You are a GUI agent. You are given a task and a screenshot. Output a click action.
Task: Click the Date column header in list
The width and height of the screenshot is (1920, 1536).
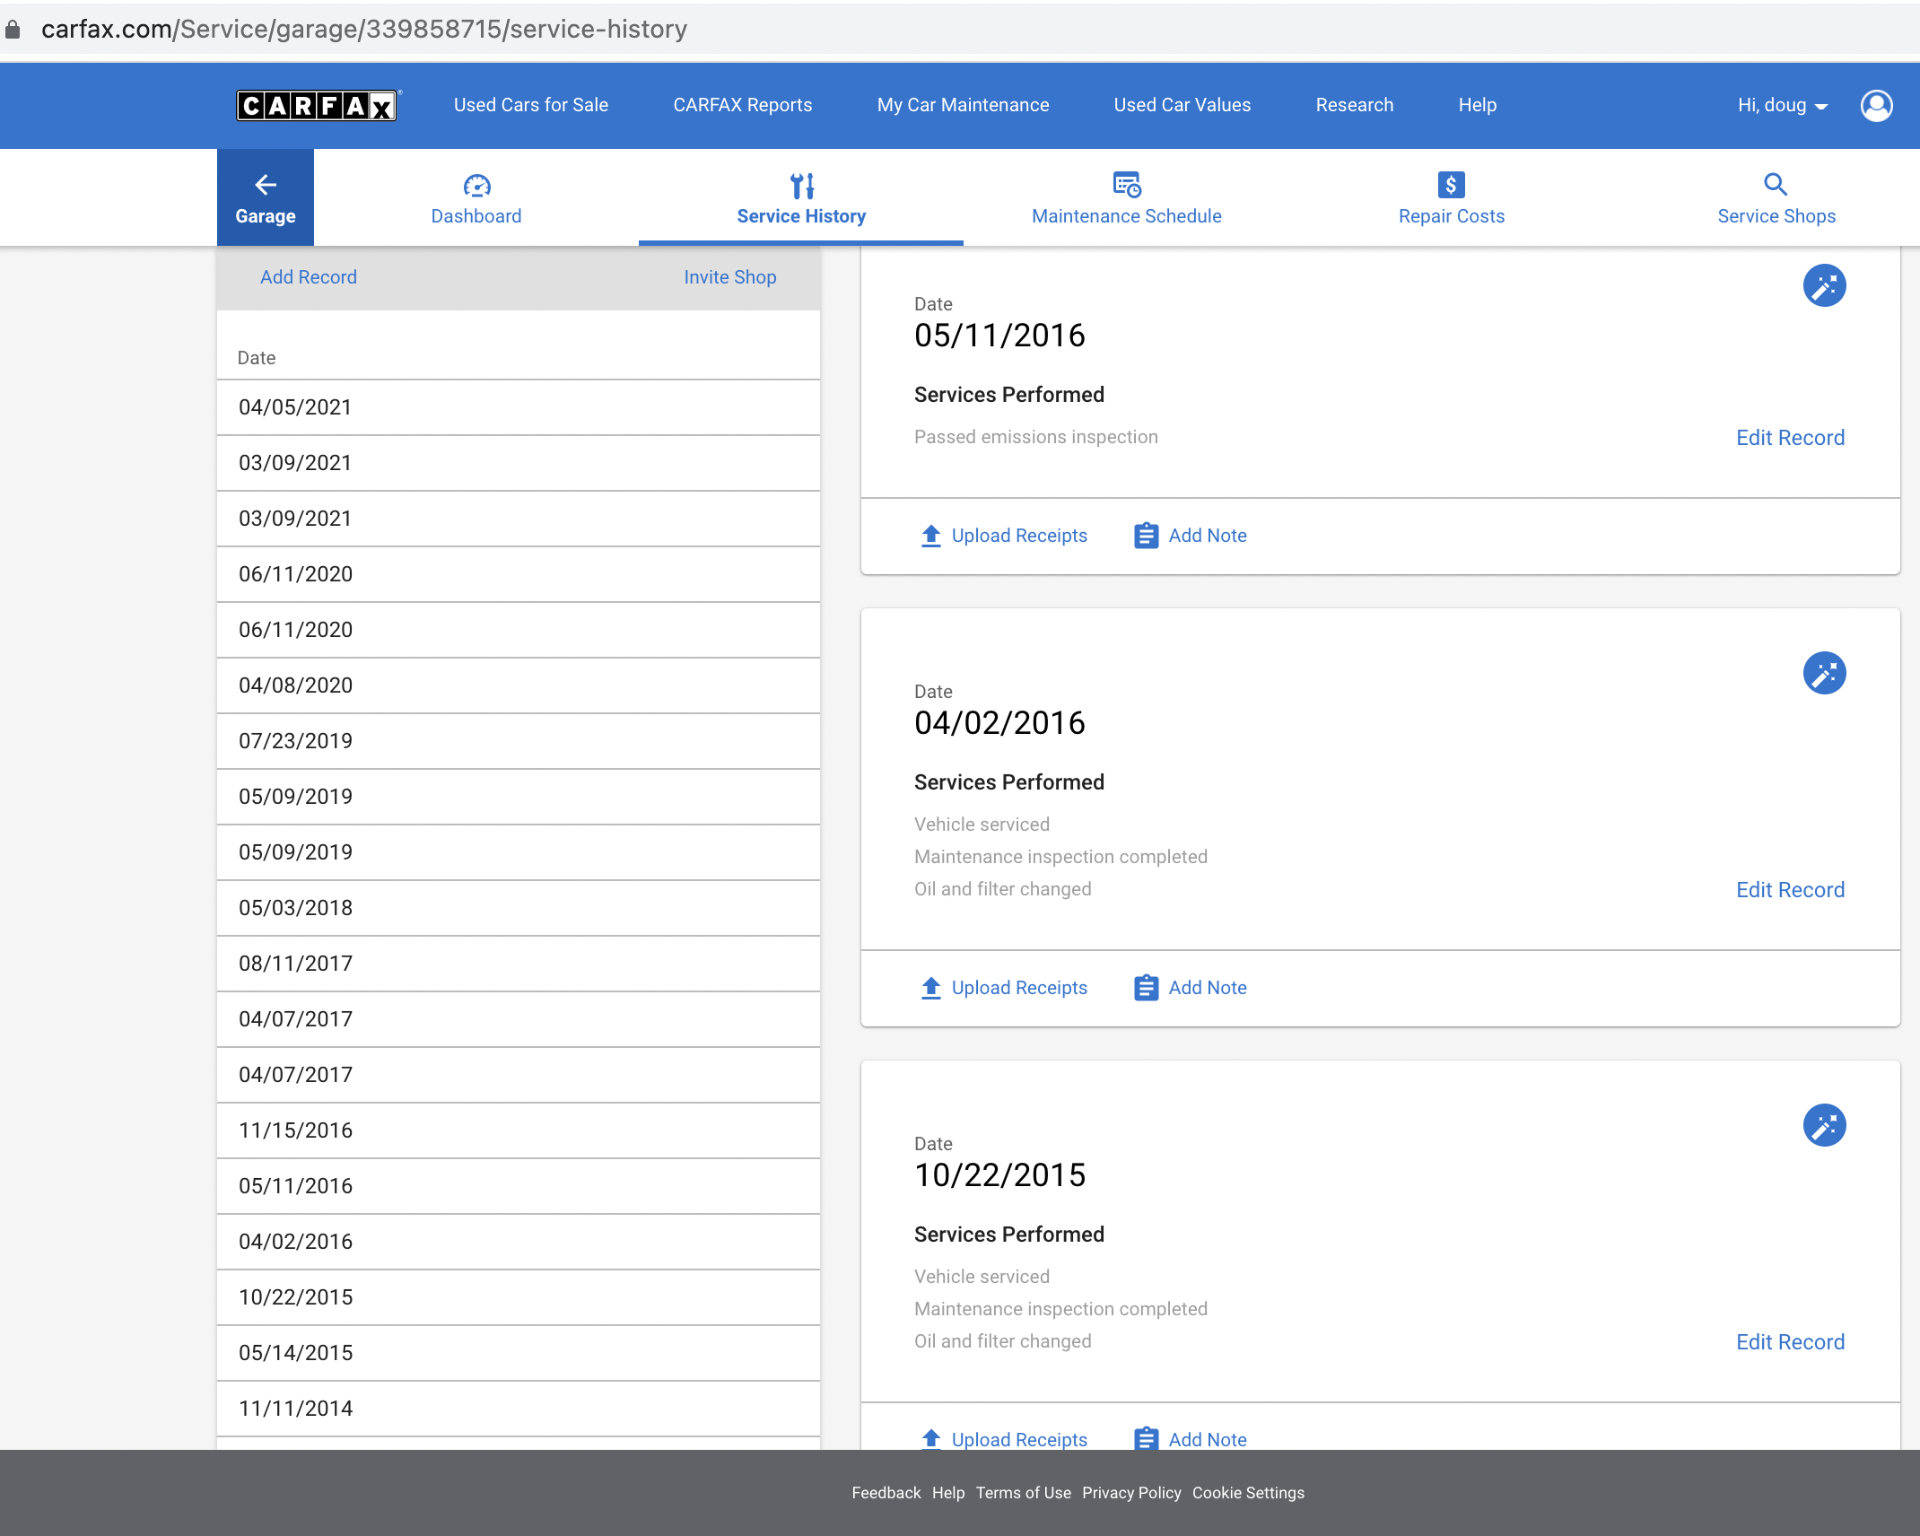(257, 358)
